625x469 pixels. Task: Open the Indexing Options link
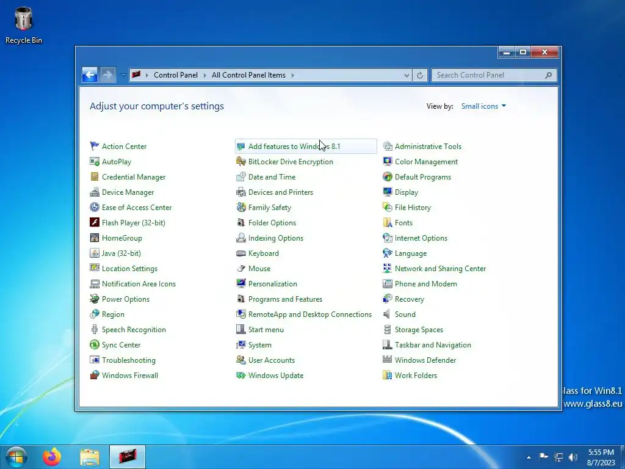[276, 238]
